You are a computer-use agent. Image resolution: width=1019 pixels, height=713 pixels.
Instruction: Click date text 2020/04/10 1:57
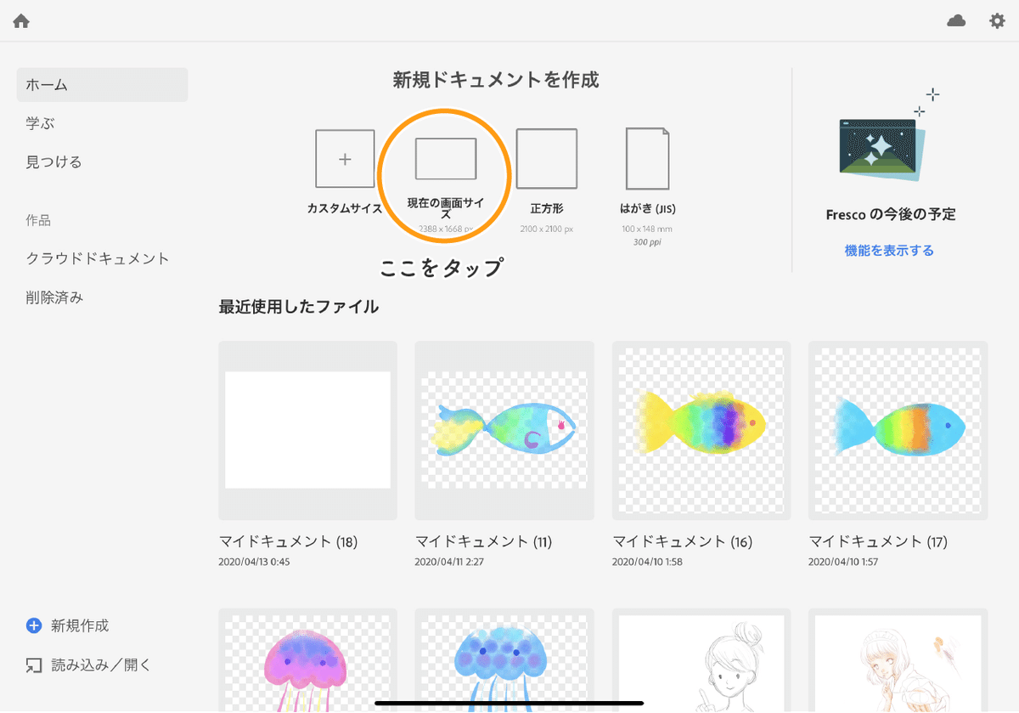coord(843,562)
